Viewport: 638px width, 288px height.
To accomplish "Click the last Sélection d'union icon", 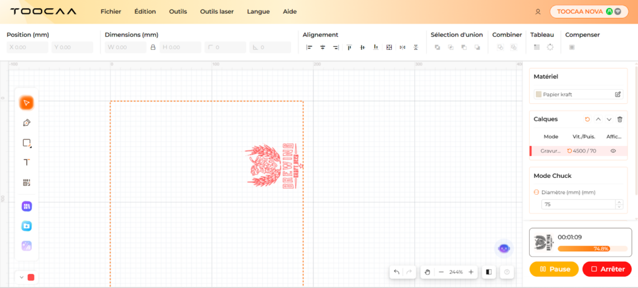I will [477, 47].
